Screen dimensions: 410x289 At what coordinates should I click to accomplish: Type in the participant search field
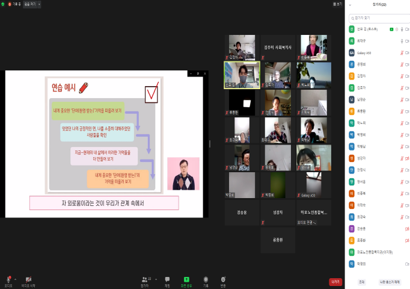point(379,18)
